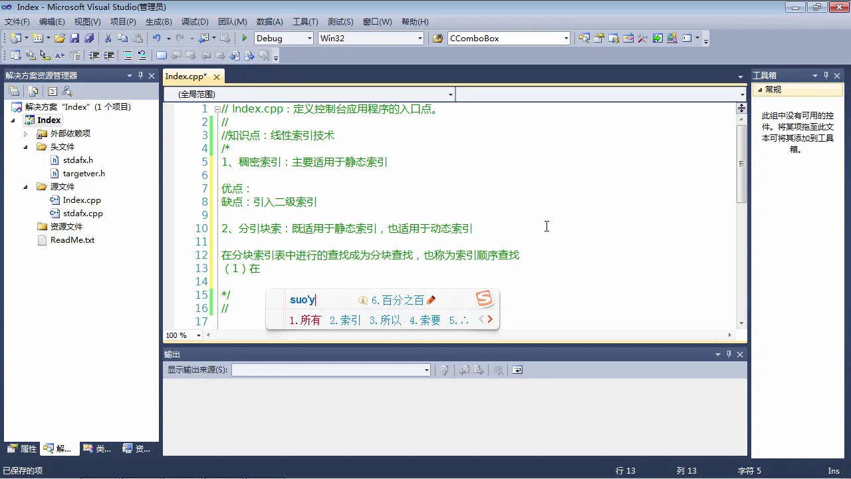
Task: Switch to the Index.cpp* editor tab
Action: [186, 77]
